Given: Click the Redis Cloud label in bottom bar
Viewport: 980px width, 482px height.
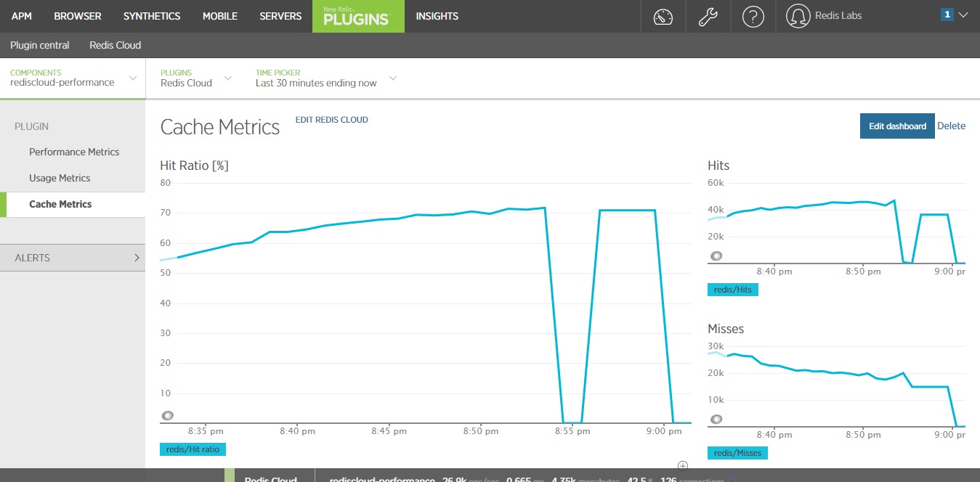Looking at the screenshot, I should pos(271,480).
